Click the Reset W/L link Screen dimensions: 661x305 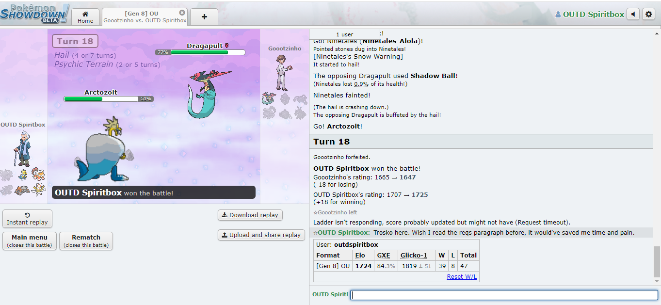pos(462,276)
